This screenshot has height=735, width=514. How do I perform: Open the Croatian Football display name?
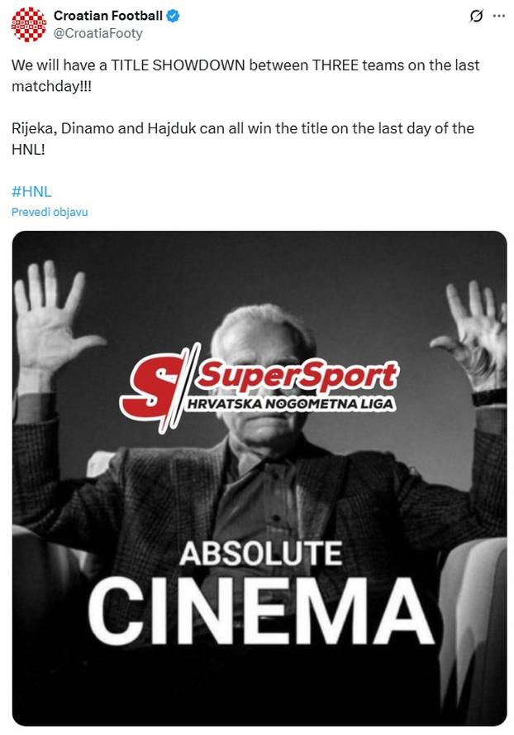click(108, 16)
